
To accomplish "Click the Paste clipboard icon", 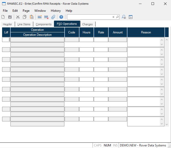I will coord(32,17).
